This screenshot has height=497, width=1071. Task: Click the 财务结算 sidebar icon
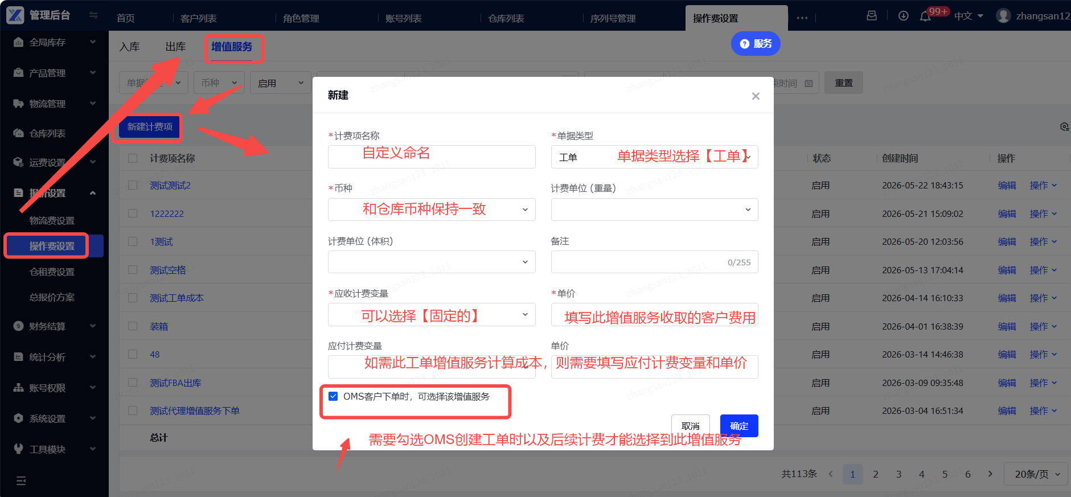pyautogui.click(x=18, y=326)
